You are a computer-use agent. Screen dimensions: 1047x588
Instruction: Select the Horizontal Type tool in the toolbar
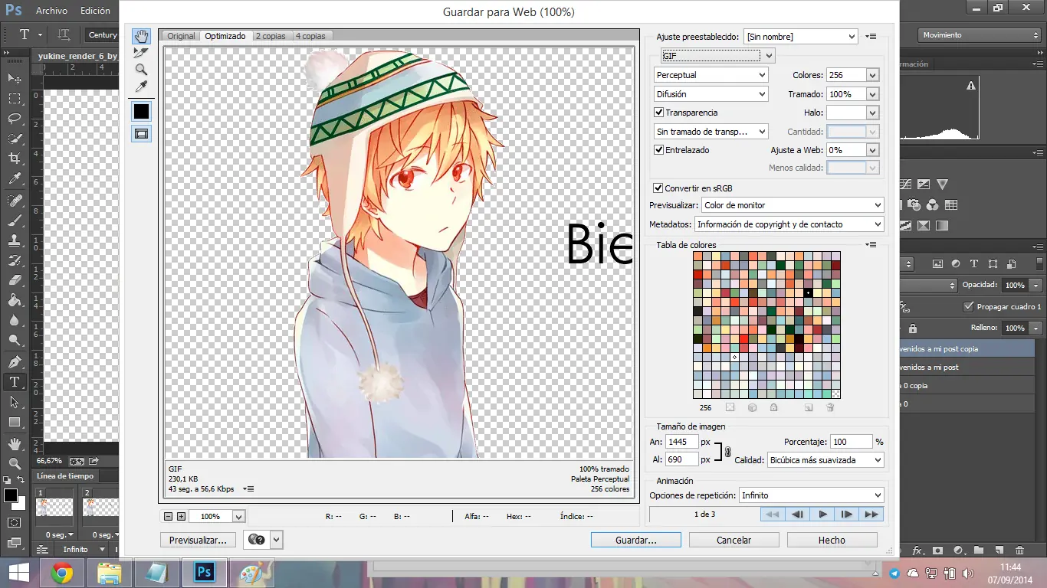click(x=15, y=382)
